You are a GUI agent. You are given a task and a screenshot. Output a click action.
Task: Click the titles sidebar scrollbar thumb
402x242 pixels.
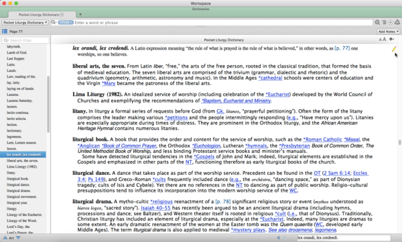tap(48, 104)
